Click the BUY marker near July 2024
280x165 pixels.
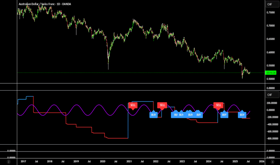[224, 114]
